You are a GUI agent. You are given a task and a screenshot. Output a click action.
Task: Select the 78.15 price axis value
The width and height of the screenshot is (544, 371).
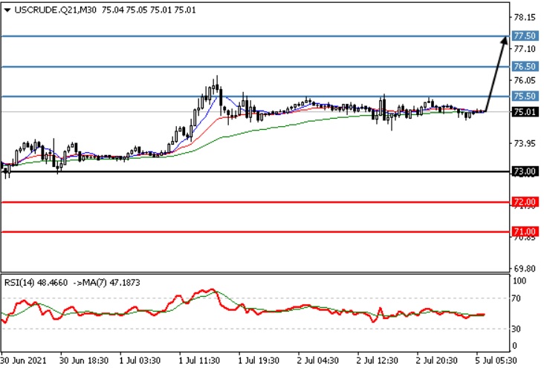tap(525, 17)
